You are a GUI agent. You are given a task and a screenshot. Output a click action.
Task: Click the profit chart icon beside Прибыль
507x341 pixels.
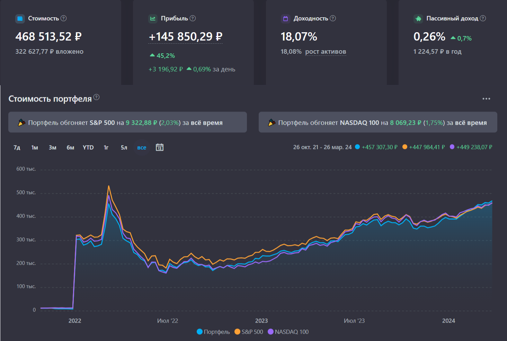[x=153, y=19]
